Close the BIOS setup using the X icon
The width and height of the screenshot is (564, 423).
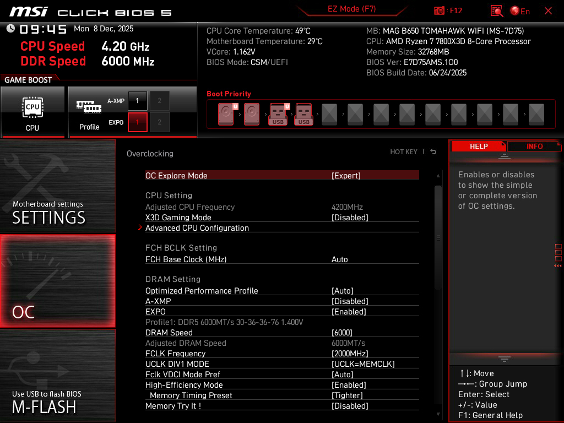point(548,11)
